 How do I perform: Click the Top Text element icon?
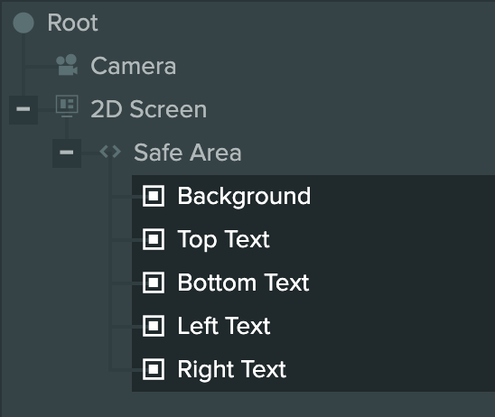(154, 239)
